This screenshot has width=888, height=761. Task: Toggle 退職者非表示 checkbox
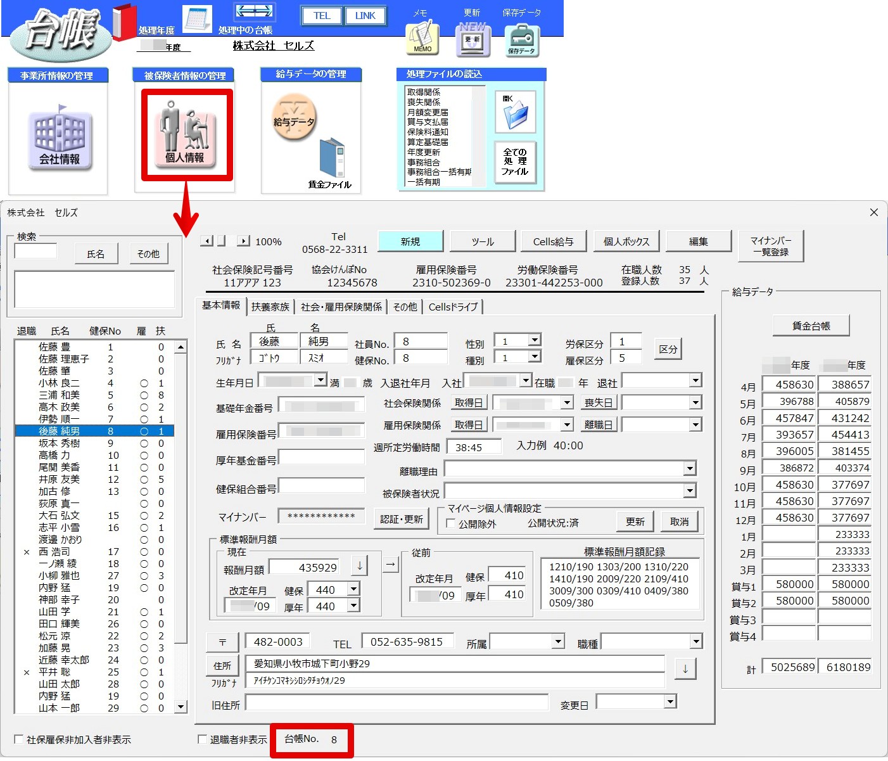click(x=203, y=739)
